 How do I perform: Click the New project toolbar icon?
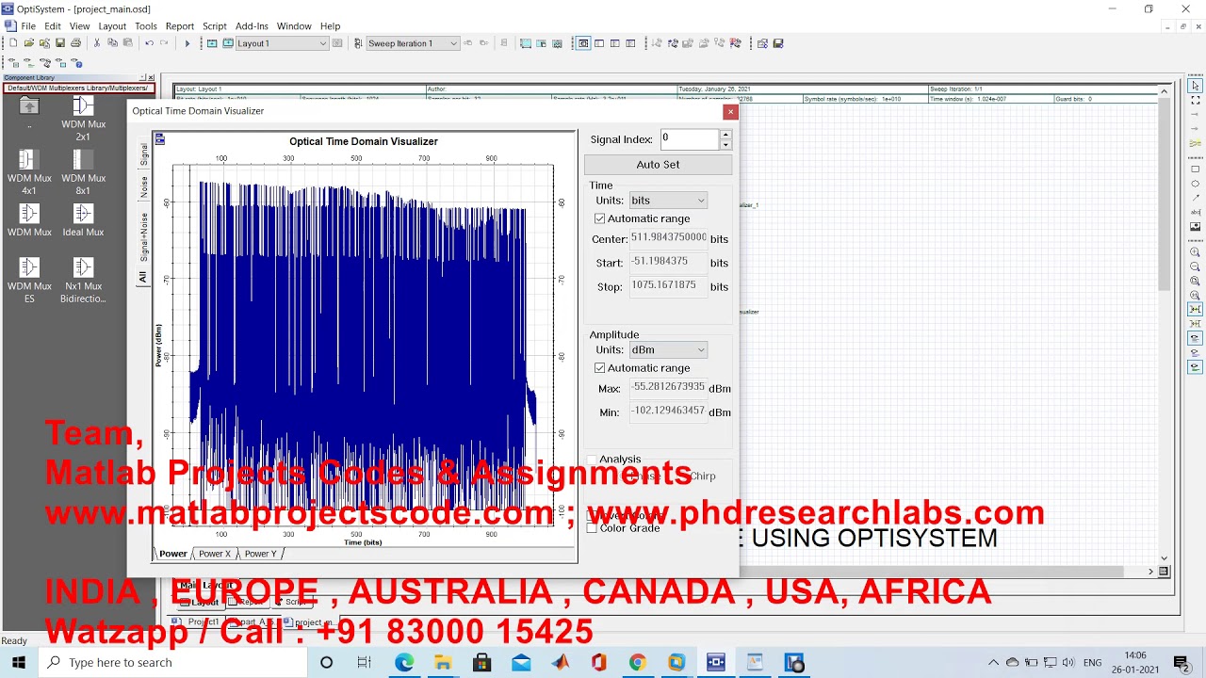pos(13,43)
